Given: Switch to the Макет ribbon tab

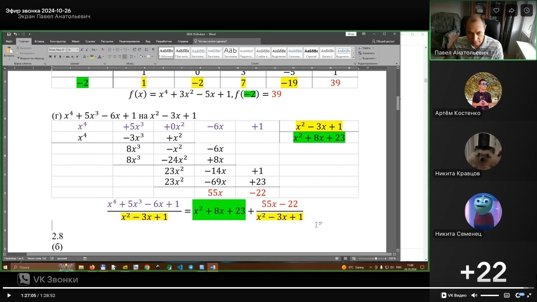Looking at the screenshot, I should pyautogui.click(x=76, y=41).
